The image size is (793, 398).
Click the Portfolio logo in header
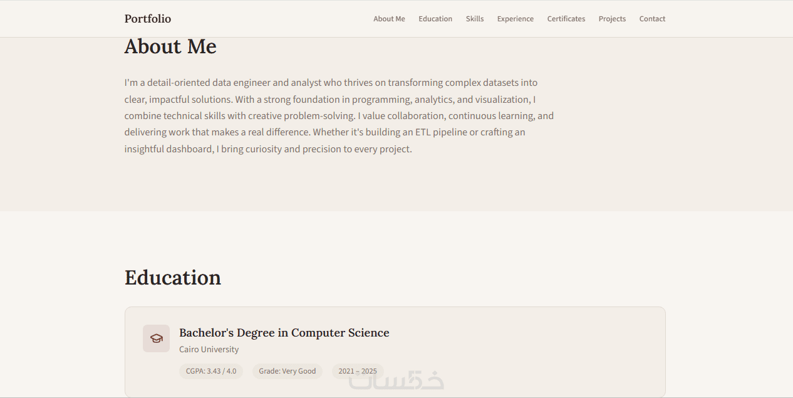click(148, 19)
